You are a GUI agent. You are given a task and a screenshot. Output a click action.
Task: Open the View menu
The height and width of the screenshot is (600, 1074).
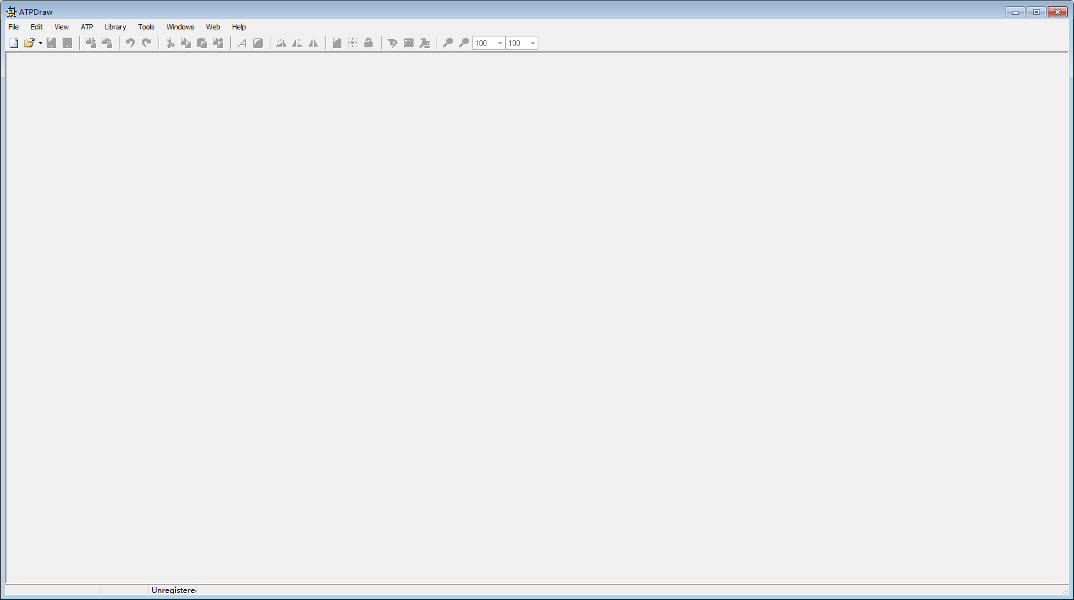coord(61,27)
